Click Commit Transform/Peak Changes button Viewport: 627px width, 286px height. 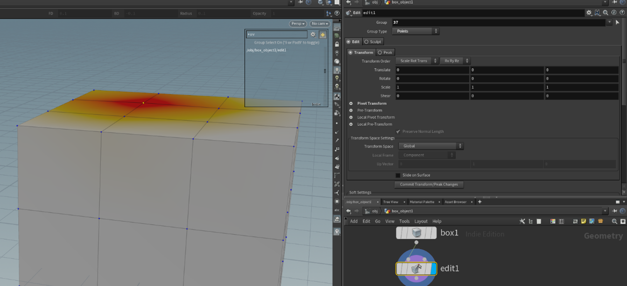(x=429, y=185)
